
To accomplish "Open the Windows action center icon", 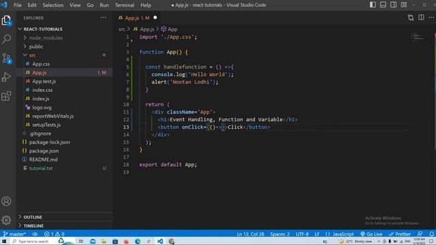I will [431, 241].
